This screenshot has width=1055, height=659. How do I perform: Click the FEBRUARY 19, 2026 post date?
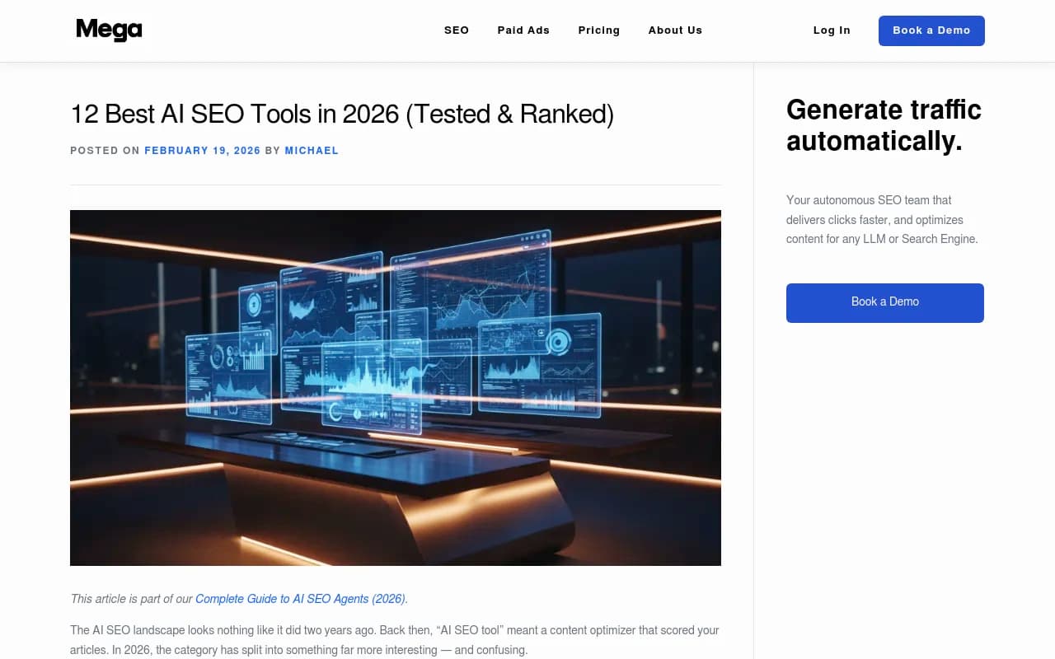(203, 150)
